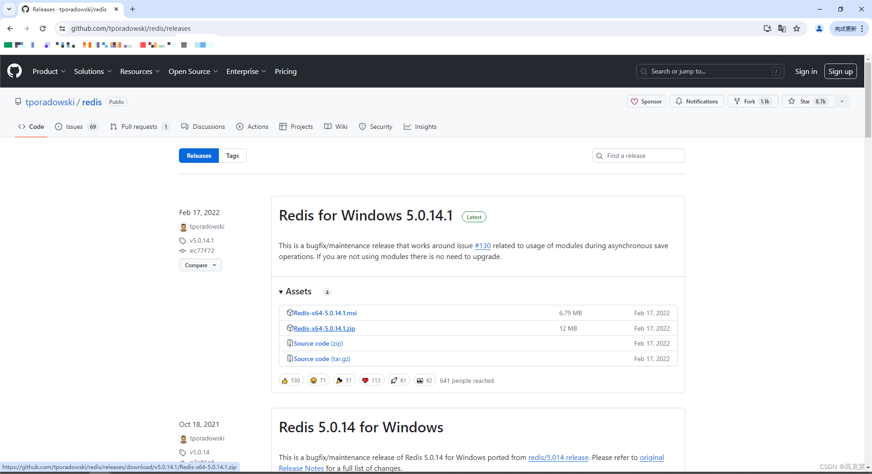Click Sign in

point(806,71)
